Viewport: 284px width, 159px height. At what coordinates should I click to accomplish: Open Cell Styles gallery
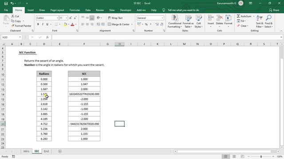pos(199,22)
